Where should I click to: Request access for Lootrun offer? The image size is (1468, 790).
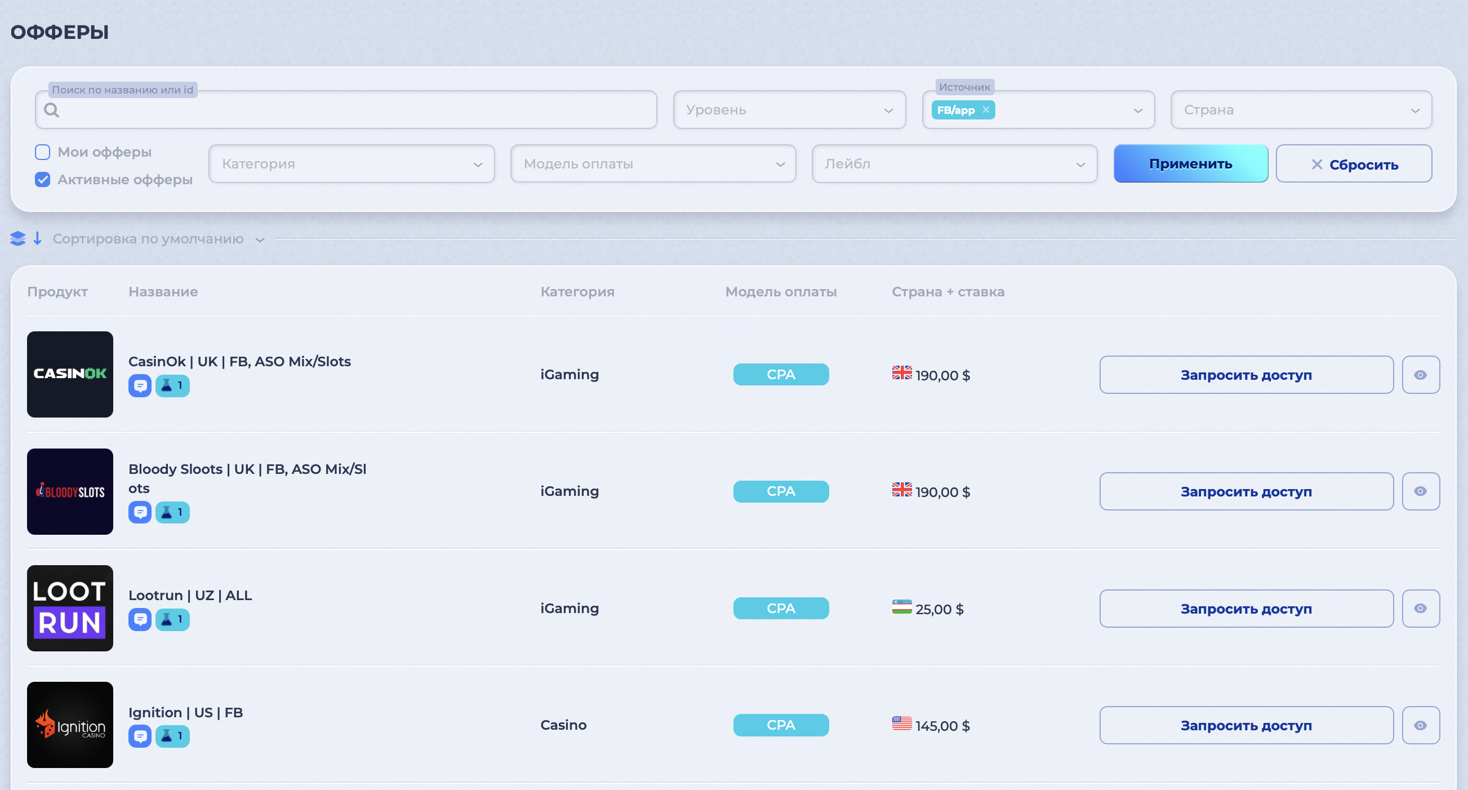click(x=1245, y=609)
